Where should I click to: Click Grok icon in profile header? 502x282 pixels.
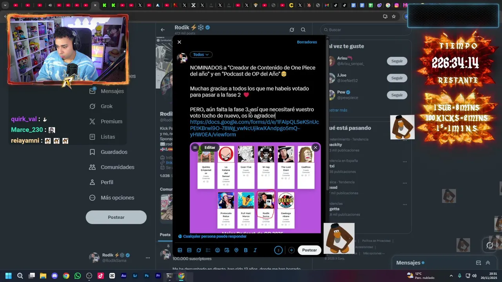(x=292, y=30)
